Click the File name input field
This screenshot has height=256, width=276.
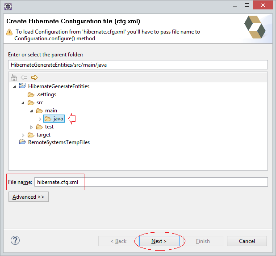click(151, 182)
